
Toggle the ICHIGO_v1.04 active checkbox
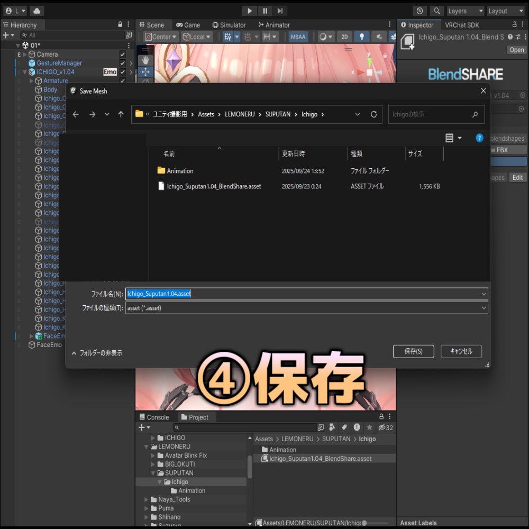(123, 72)
